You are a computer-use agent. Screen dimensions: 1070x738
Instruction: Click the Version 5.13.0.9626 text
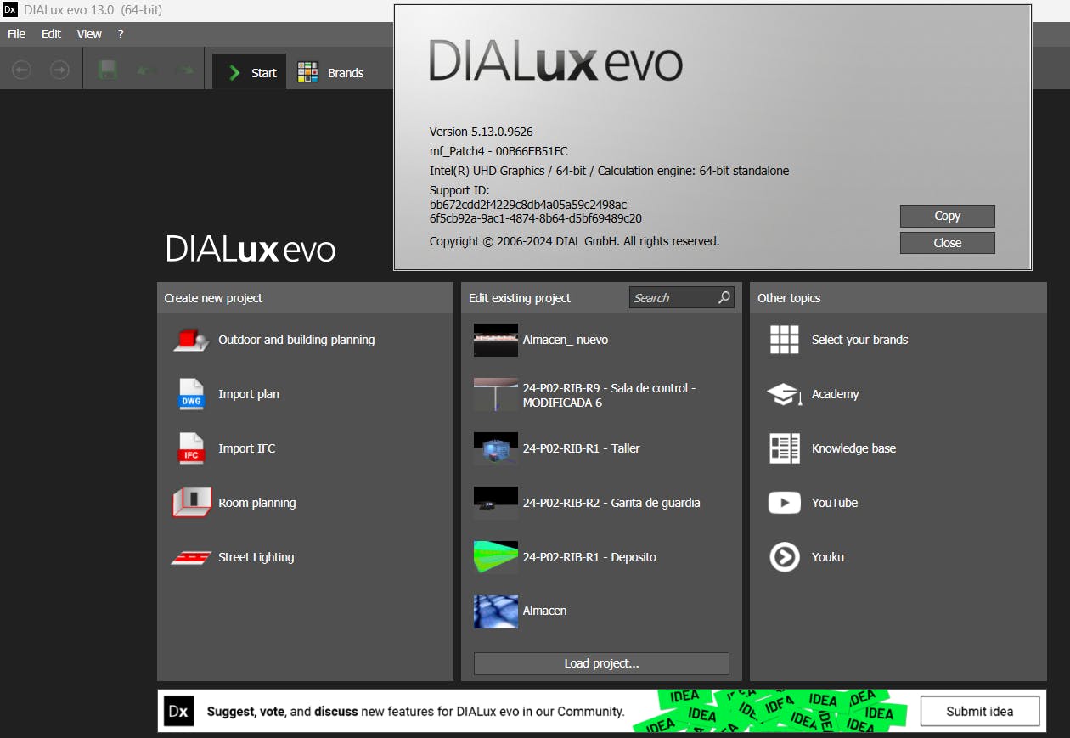[x=481, y=132]
